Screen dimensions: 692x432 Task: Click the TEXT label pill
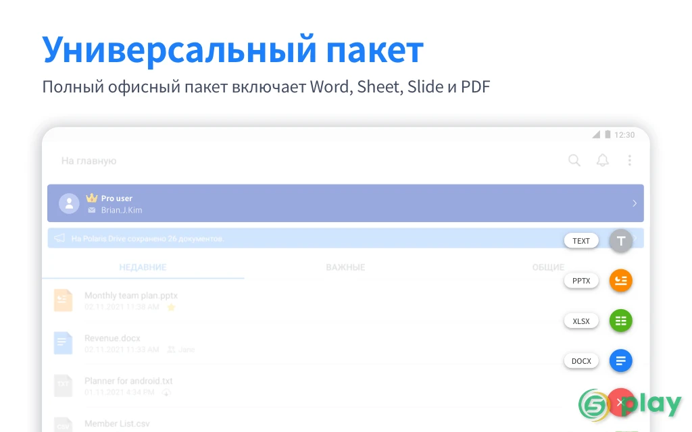click(581, 241)
